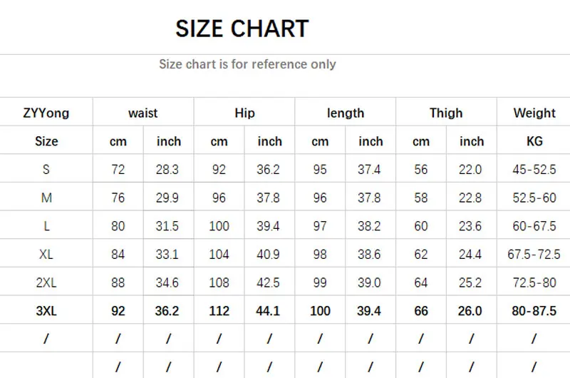Click the 26.0 thigh inch value

(471, 311)
